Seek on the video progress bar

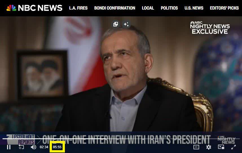coord(121,139)
